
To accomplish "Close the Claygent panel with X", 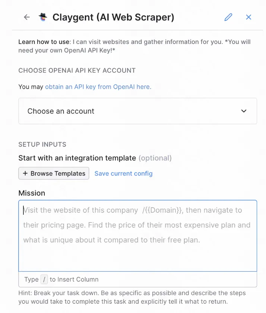I will (x=248, y=17).
